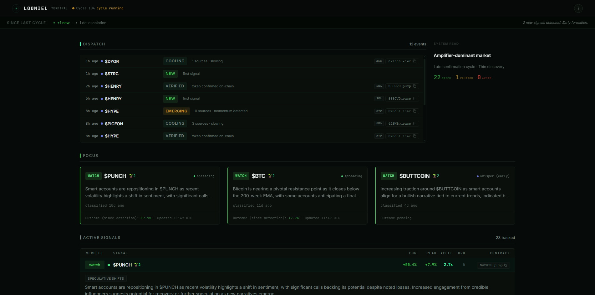Viewport: 595px width, 295px height.
Task: Collapse the FOCUS section
Action: [x=90, y=155]
